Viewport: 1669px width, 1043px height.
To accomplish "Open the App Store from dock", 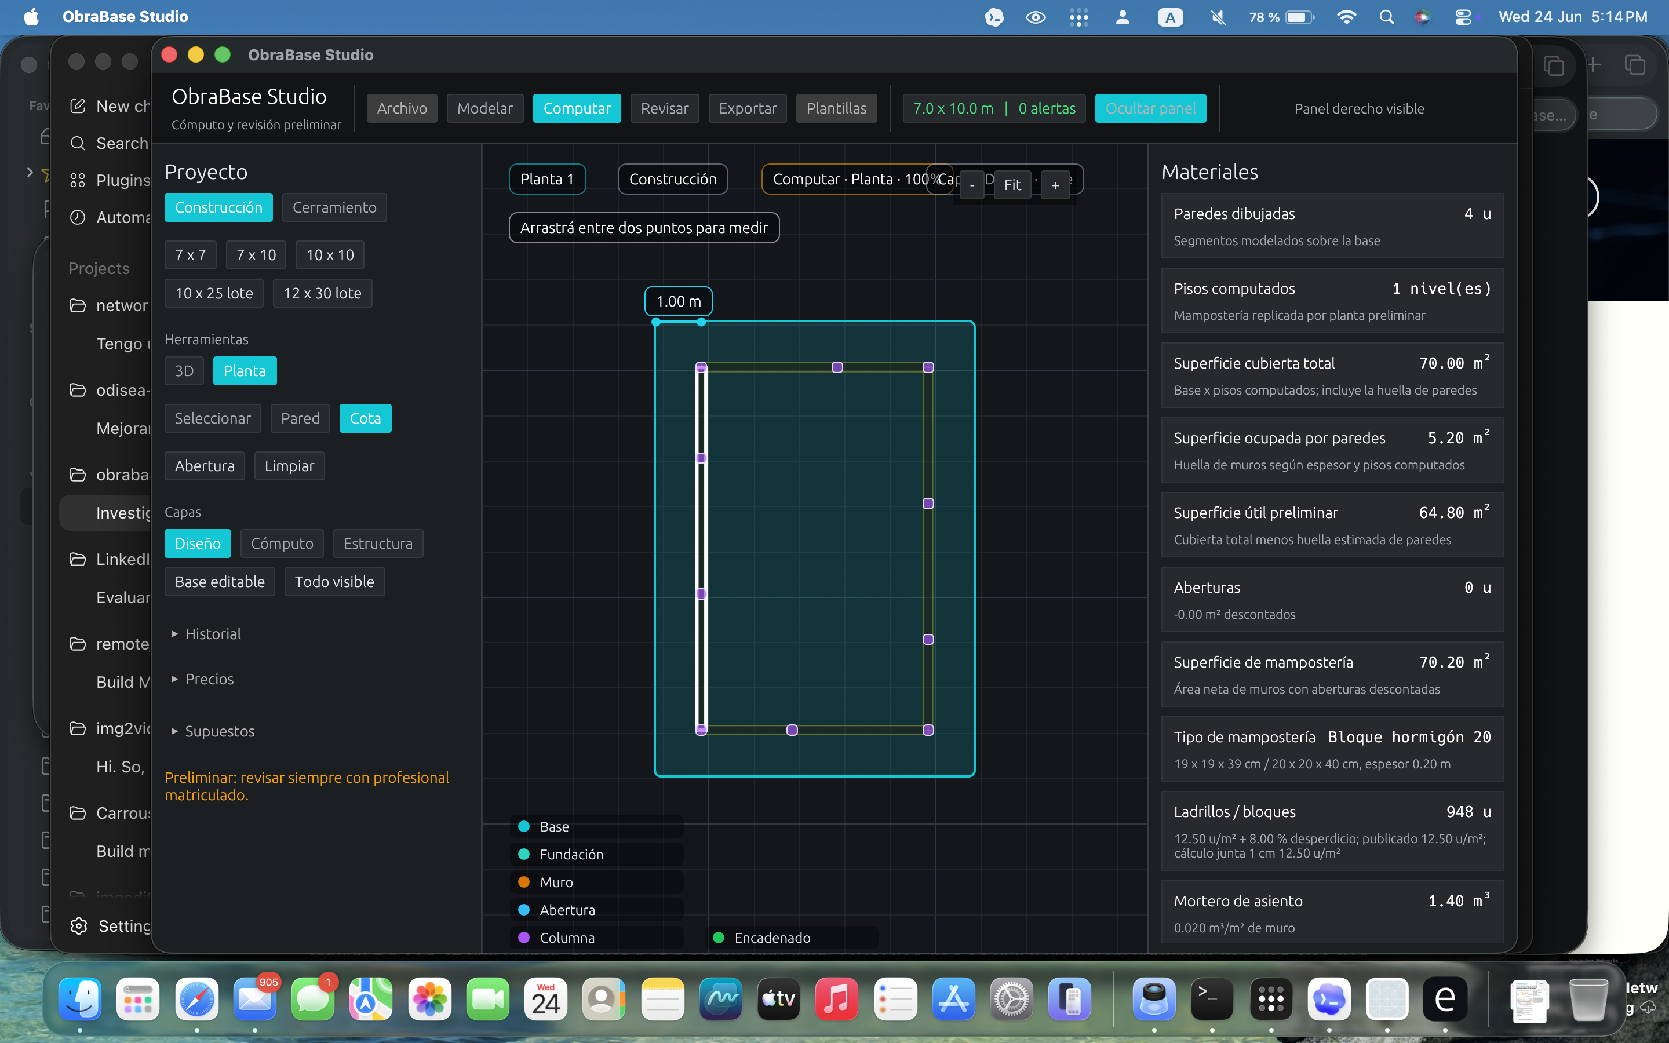I will (x=954, y=999).
